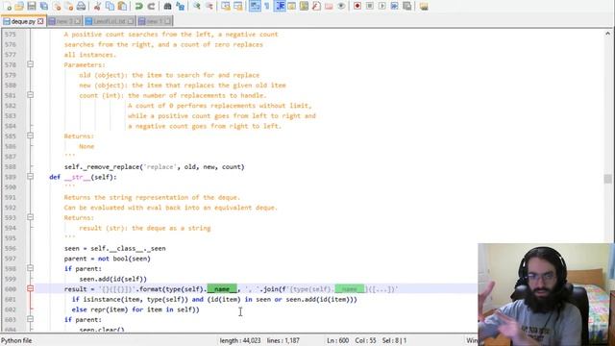This screenshot has width=615, height=346.
Task: Collapse the if parent block at line 598
Action: click(x=30, y=268)
